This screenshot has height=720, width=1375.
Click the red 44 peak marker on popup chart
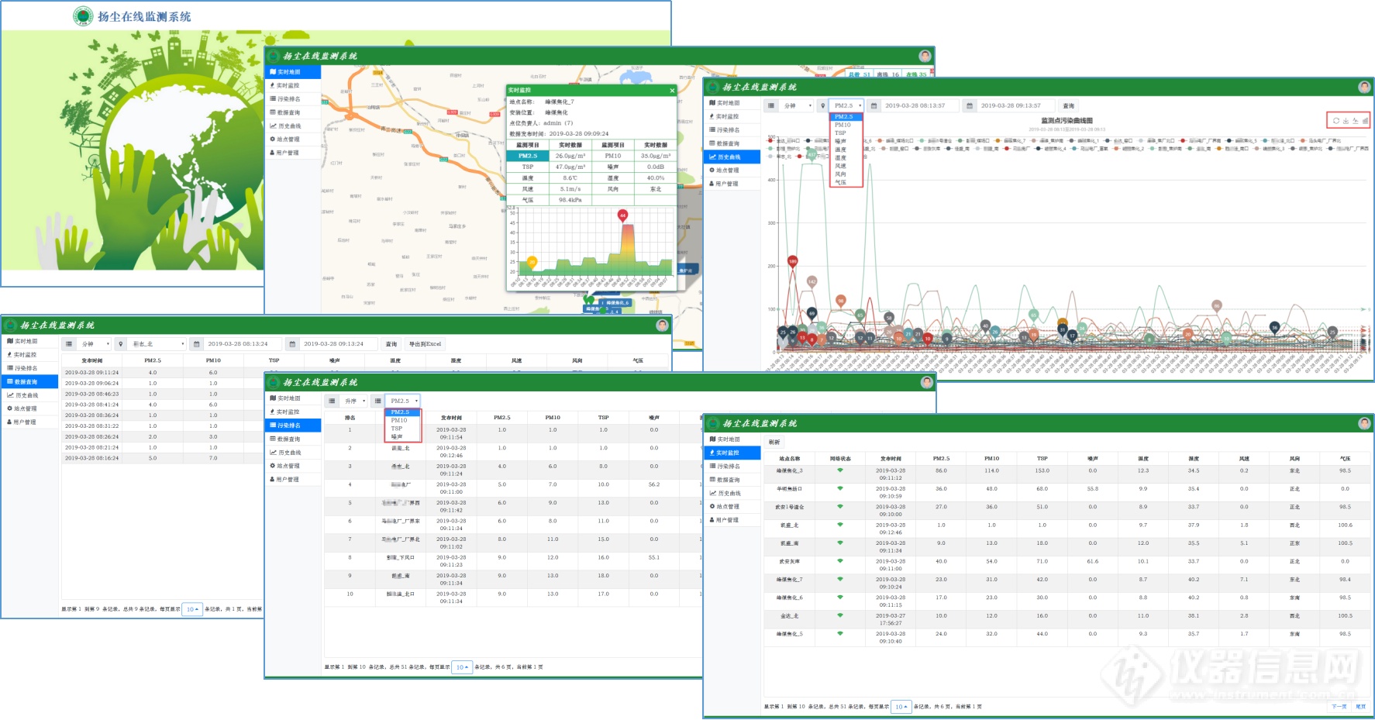pyautogui.click(x=622, y=215)
